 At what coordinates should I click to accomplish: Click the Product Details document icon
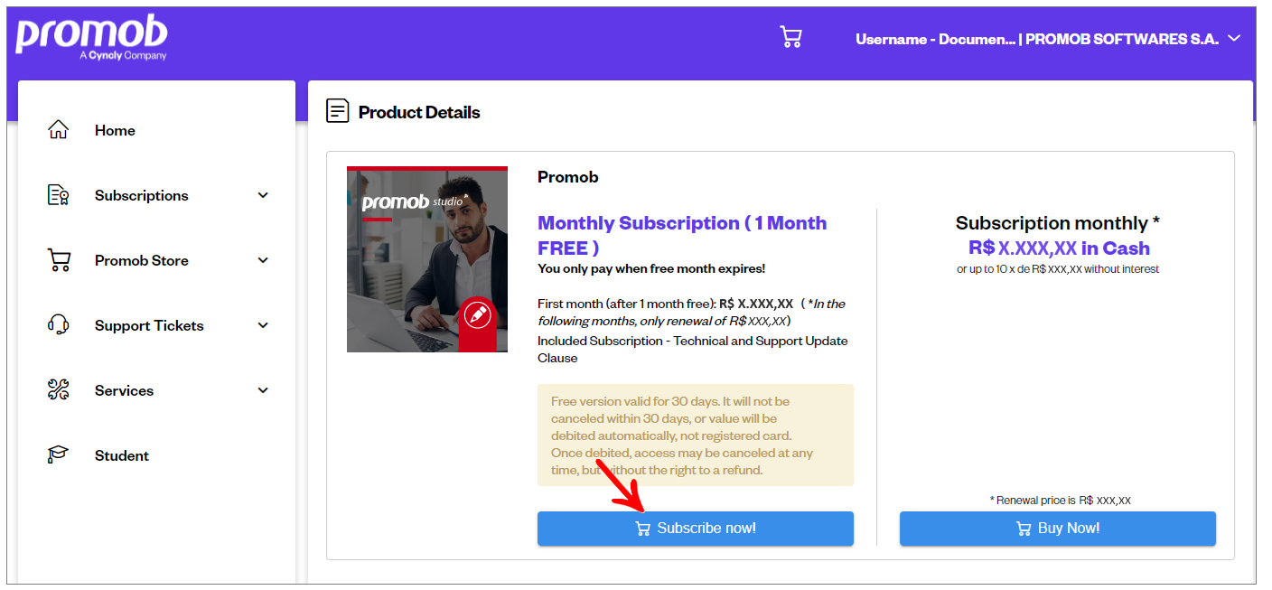[337, 112]
